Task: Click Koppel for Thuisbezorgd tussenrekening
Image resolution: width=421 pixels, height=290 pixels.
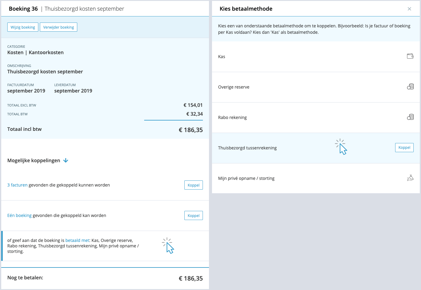Action: click(x=404, y=148)
